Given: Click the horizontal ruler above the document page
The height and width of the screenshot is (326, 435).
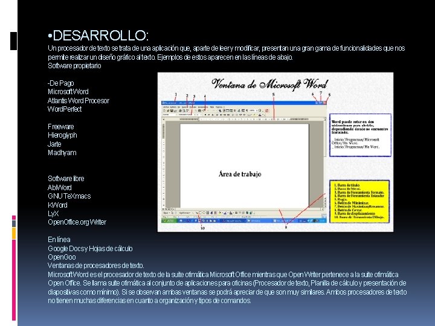Looking at the screenshot, I should 244,119.
